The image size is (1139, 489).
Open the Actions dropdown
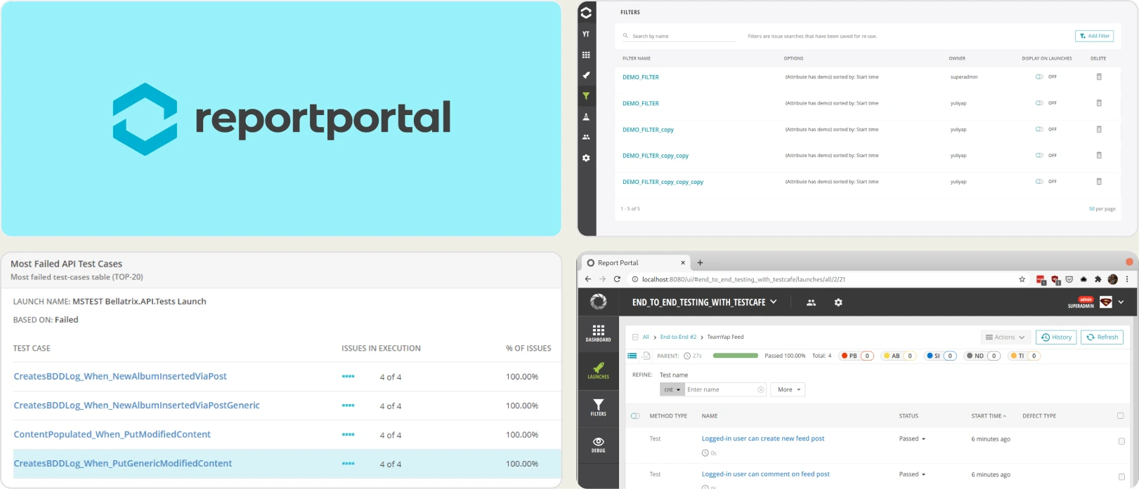click(x=1005, y=337)
